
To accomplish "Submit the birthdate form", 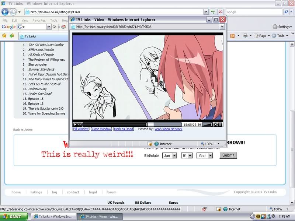I will tap(228, 155).
